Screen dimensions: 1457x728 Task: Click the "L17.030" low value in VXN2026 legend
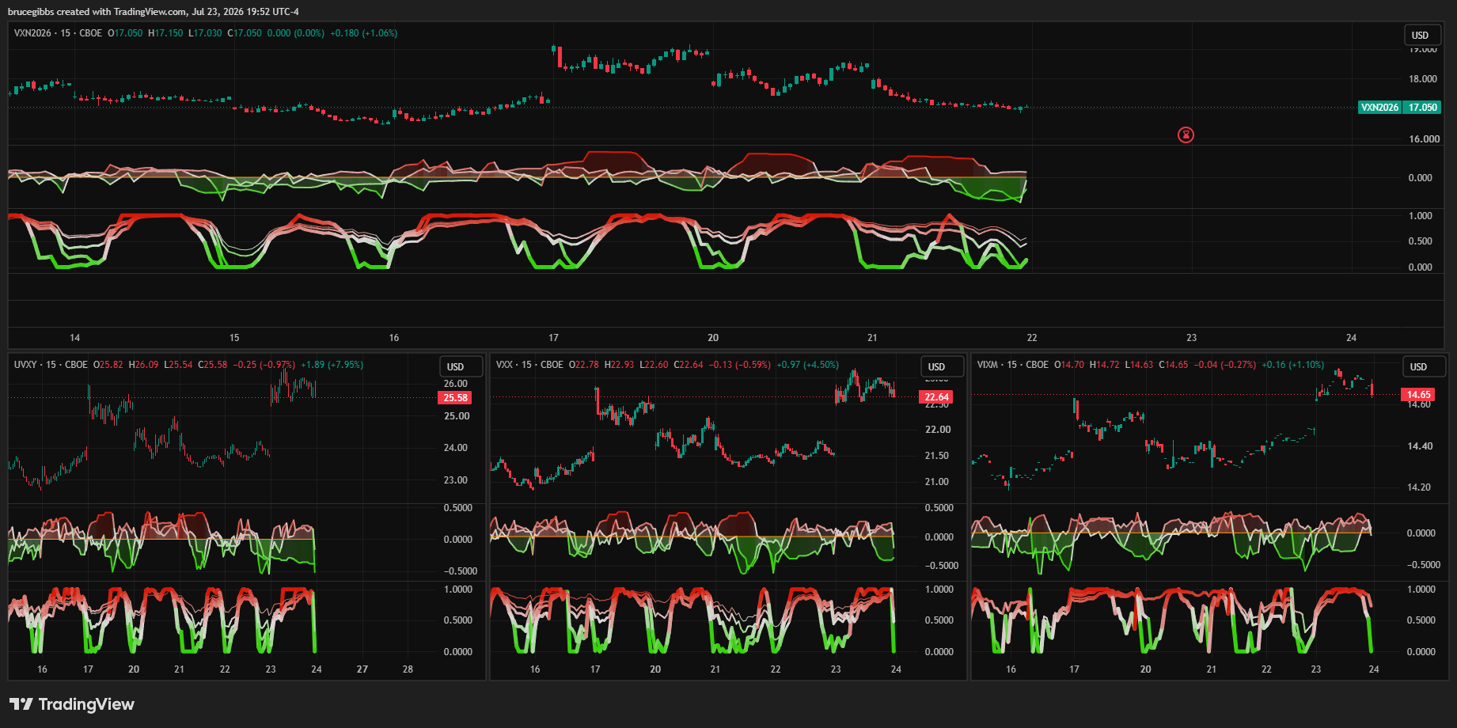(205, 33)
